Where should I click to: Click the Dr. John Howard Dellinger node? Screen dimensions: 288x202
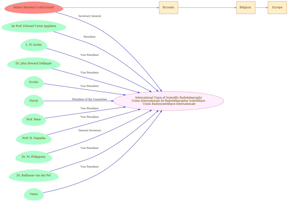click(34, 64)
